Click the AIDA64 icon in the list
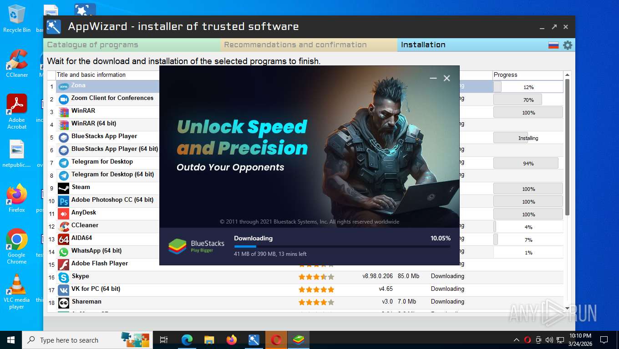This screenshot has height=349, width=619. tap(64, 239)
